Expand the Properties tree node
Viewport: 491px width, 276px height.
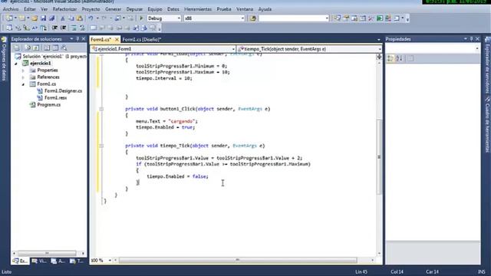point(23,71)
